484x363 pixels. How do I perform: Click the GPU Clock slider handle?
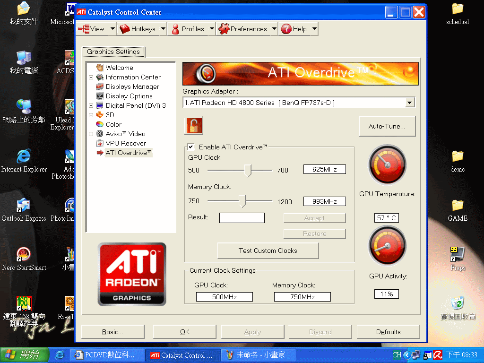pos(248,170)
